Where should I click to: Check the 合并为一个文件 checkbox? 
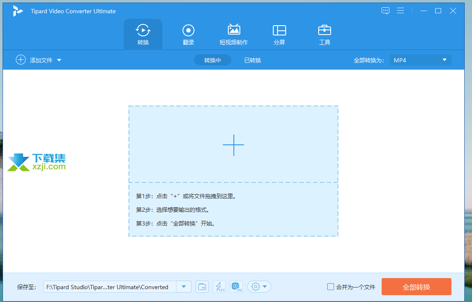331,287
